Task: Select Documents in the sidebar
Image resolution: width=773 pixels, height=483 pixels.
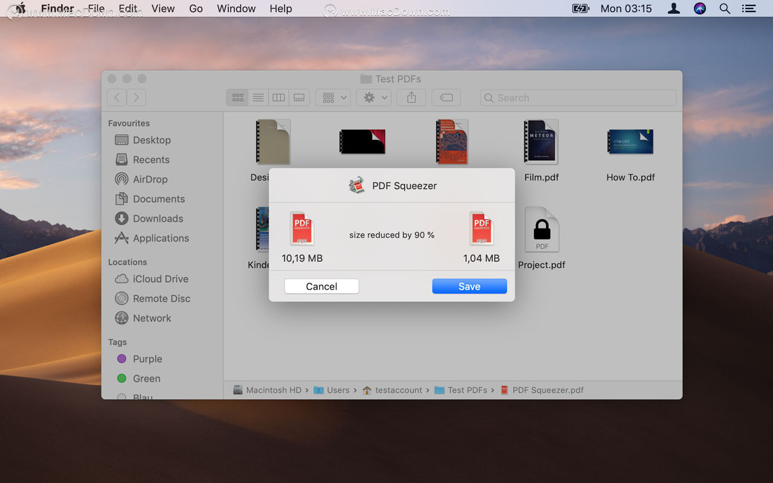Action: tap(150, 199)
